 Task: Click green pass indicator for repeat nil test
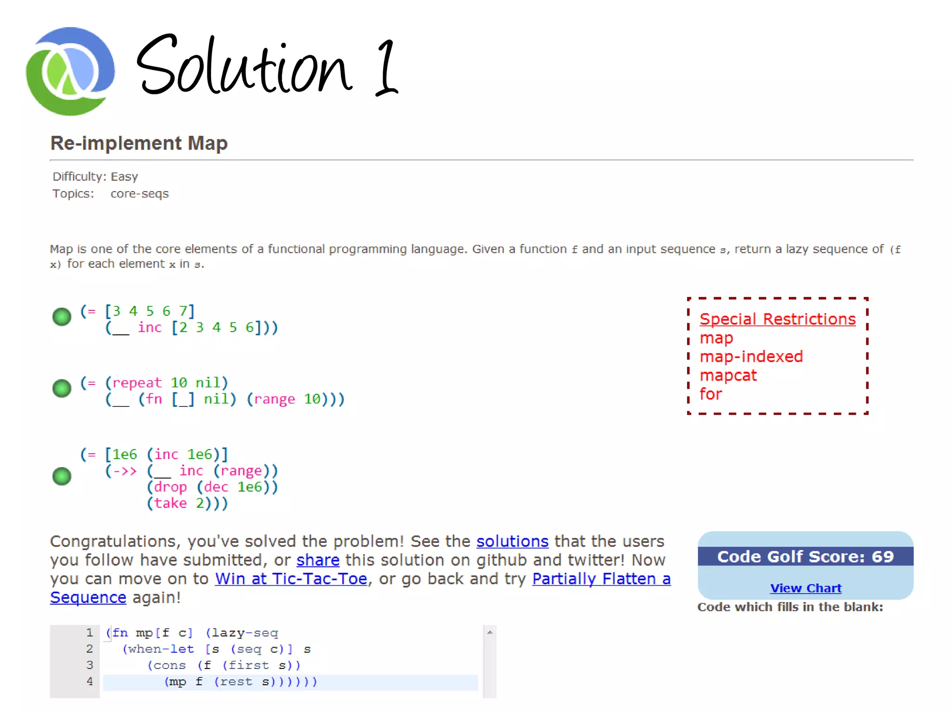[62, 389]
